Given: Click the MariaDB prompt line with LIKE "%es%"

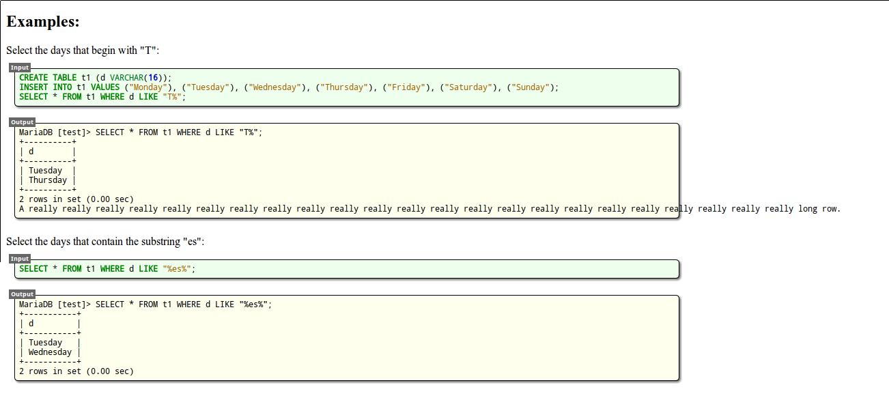Looking at the screenshot, I should 145,304.
